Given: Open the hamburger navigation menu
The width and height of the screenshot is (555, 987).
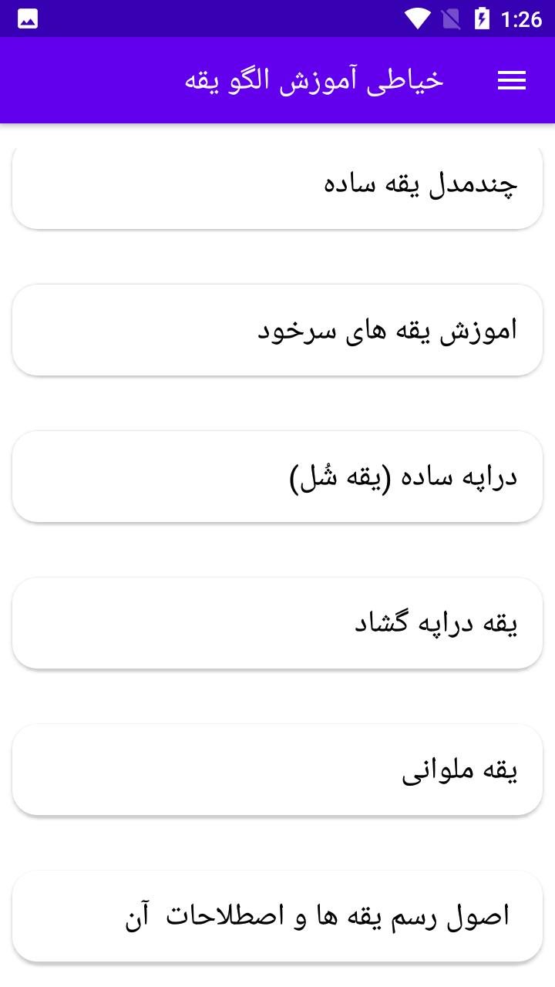Looking at the screenshot, I should 512,80.
